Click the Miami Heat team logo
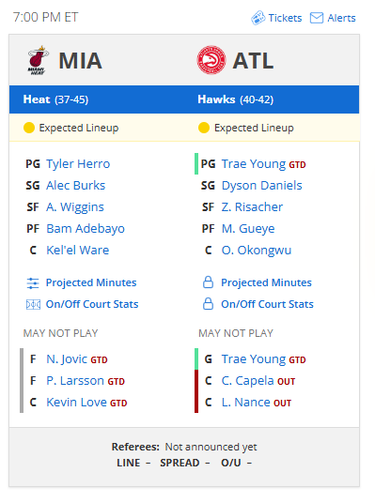 [38, 60]
